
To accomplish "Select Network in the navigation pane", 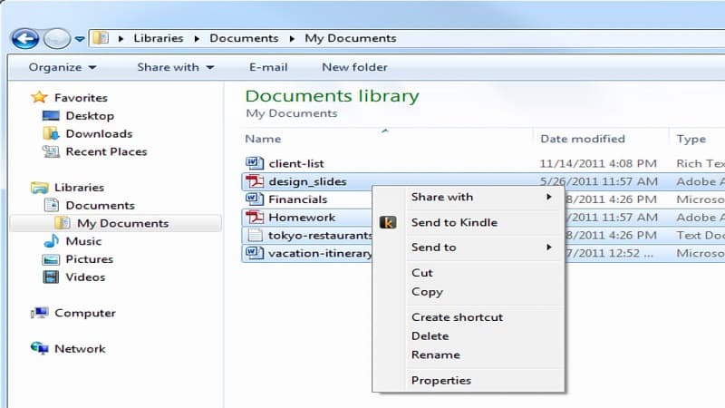I will [80, 349].
